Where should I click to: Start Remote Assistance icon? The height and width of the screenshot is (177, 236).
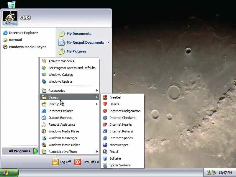[44, 124]
